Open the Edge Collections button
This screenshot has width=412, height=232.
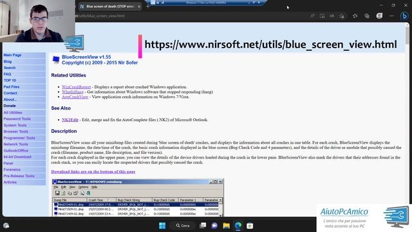tap(367, 16)
